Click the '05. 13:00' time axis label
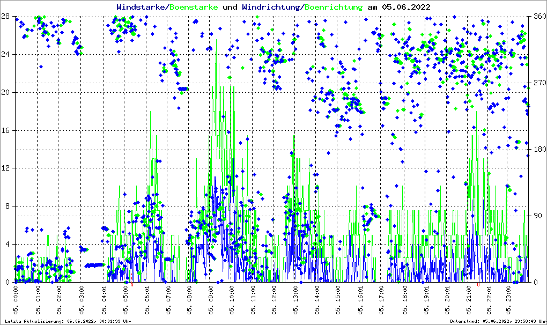Viewport: 547px width, 325px height. 297,301
